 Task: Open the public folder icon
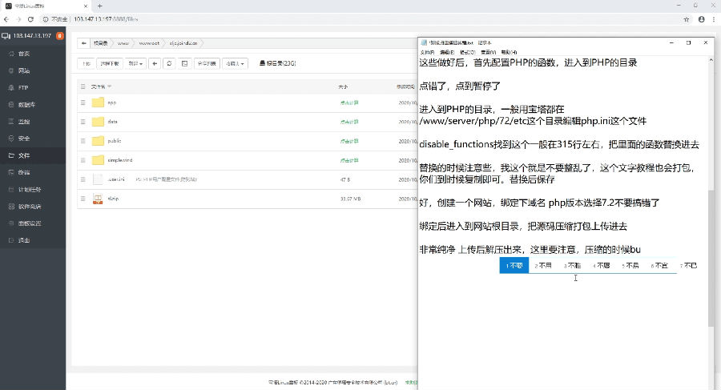pos(98,141)
